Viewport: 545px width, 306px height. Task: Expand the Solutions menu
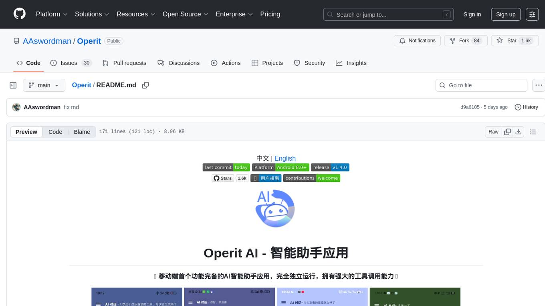[92, 14]
